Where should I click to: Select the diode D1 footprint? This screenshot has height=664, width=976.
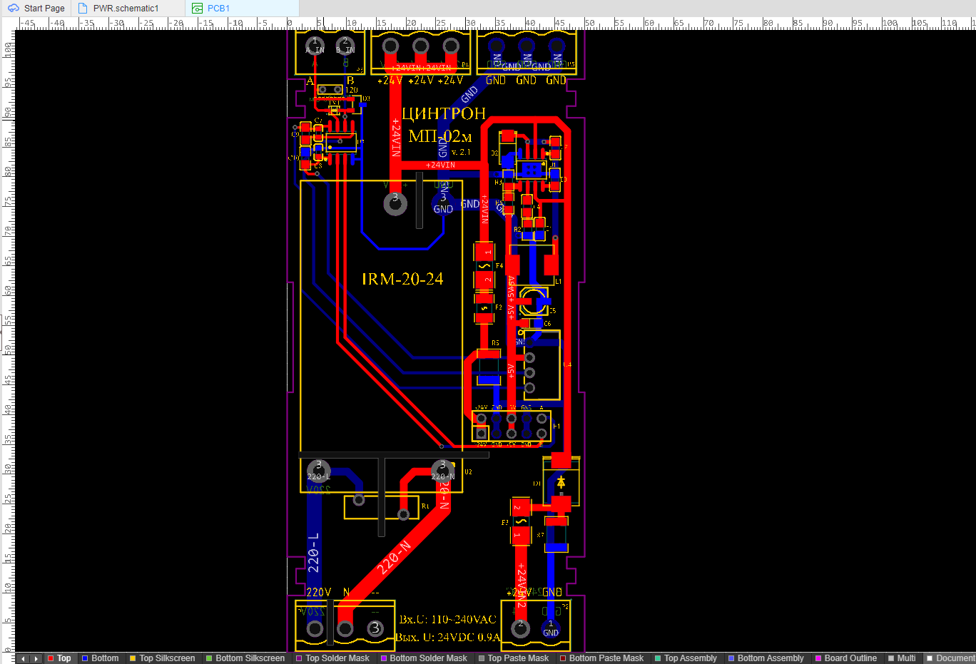pyautogui.click(x=561, y=483)
